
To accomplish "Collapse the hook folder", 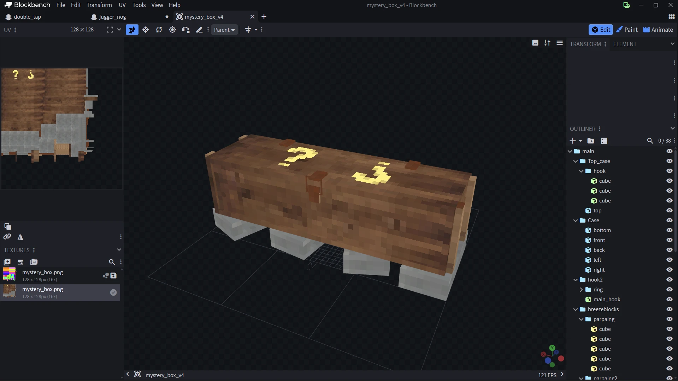I will tap(581, 171).
